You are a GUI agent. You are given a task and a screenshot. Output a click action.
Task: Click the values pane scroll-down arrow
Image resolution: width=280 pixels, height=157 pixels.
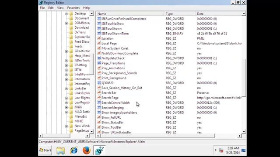(244, 131)
